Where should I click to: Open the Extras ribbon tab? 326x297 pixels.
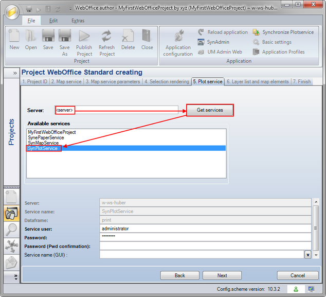[x=78, y=21]
